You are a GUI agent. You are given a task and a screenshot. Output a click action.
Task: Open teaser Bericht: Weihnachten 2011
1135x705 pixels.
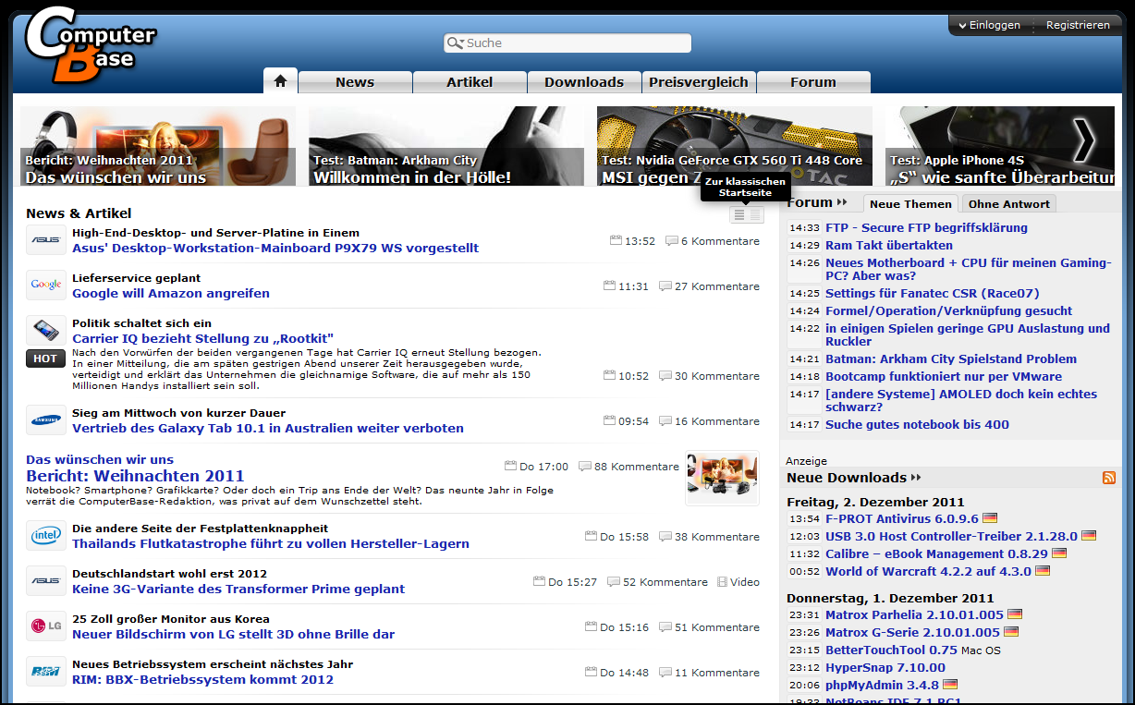(x=158, y=146)
